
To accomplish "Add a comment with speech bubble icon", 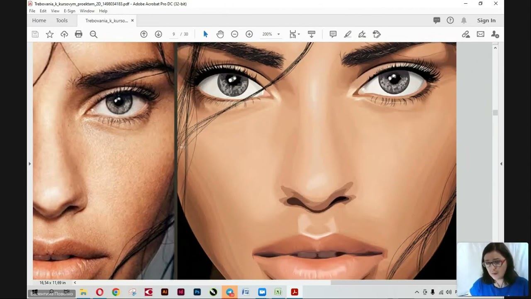I will tap(333, 34).
